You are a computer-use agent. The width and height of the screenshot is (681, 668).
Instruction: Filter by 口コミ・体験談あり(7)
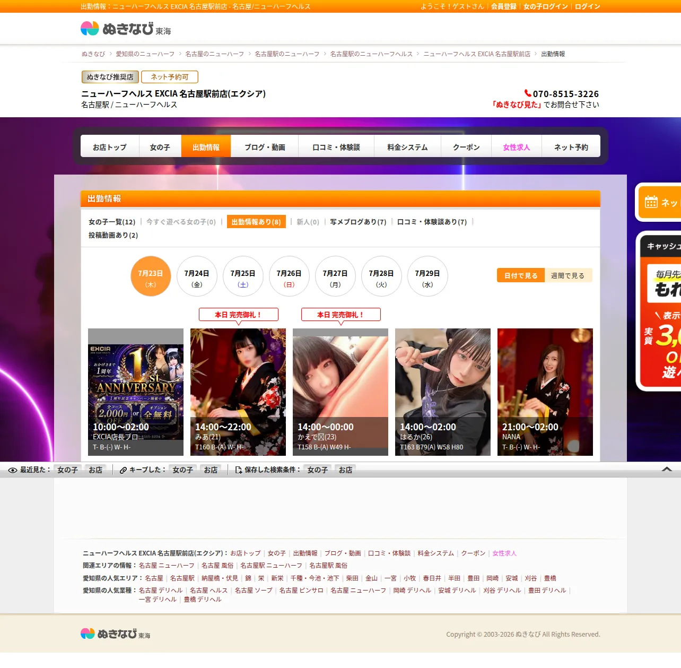click(432, 222)
